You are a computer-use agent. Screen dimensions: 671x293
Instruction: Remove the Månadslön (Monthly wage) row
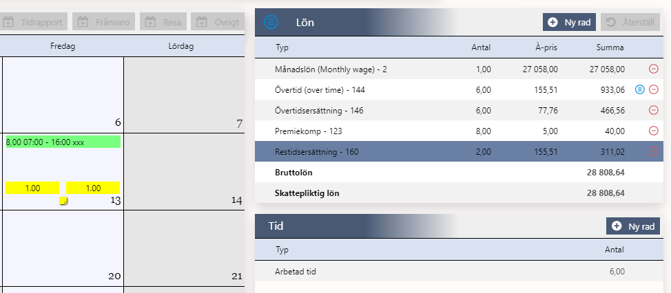pos(653,69)
